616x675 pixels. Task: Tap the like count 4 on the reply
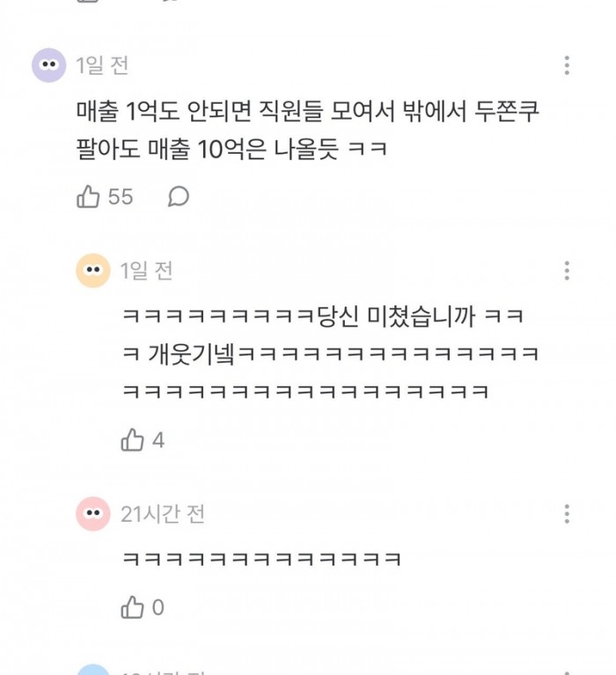coord(158,440)
